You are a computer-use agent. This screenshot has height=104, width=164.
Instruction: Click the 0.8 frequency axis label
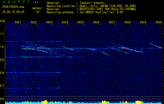tap(2, 73)
